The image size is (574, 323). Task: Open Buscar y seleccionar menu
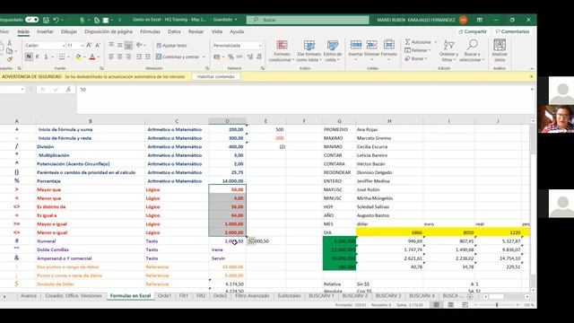pos(472,51)
